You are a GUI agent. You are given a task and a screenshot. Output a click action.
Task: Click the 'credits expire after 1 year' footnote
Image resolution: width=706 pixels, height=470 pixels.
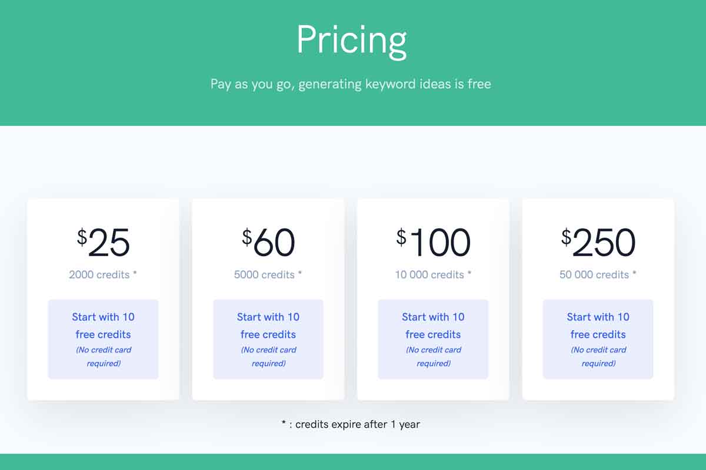pyautogui.click(x=351, y=424)
